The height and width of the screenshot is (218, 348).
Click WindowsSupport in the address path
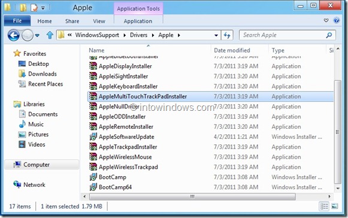tap(97, 35)
